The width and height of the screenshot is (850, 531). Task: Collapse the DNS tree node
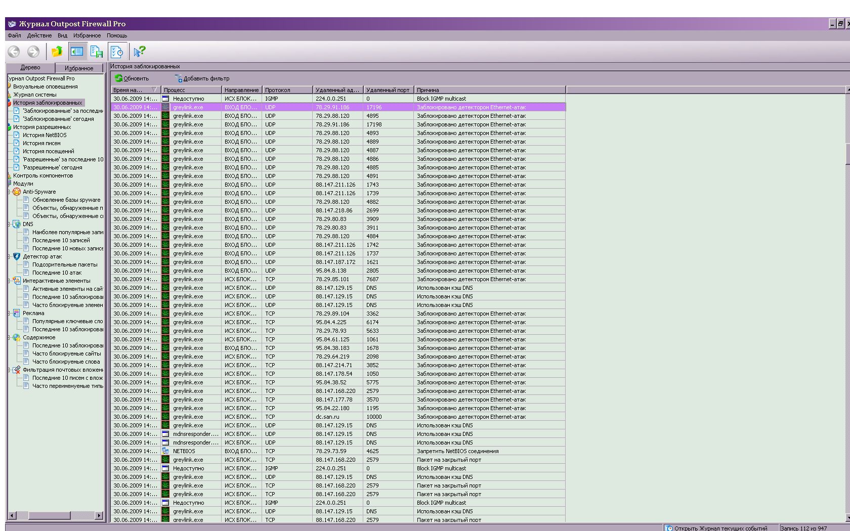pyautogui.click(x=10, y=224)
